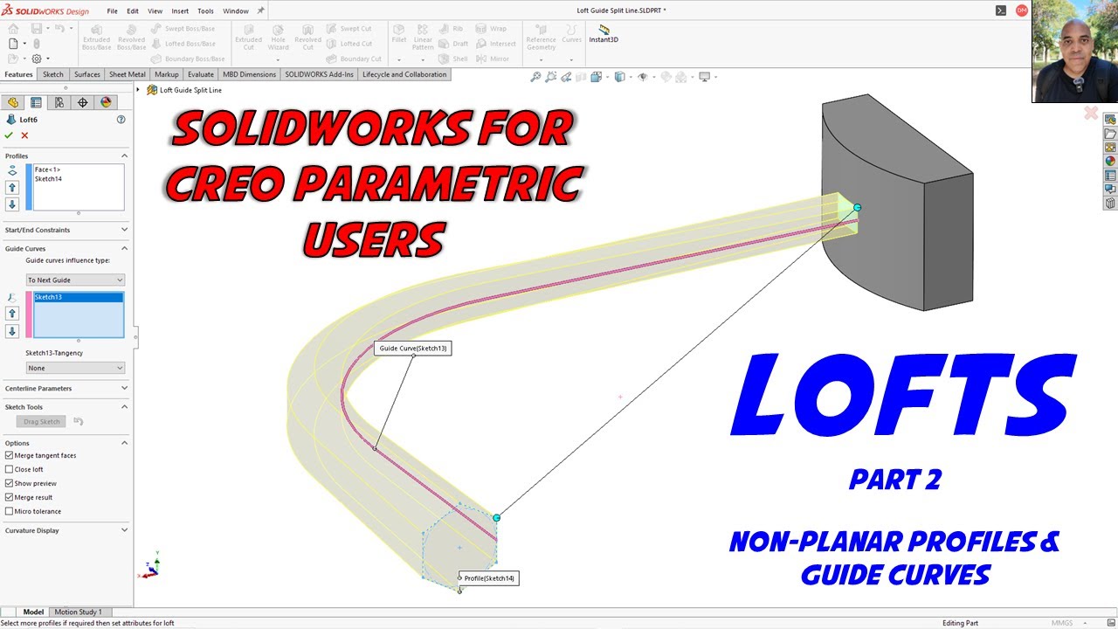
Task: Click the Profile(Sketch14) callout label
Action: pyautogui.click(x=488, y=577)
